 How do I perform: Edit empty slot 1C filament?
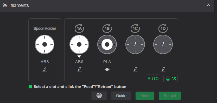[135, 70]
